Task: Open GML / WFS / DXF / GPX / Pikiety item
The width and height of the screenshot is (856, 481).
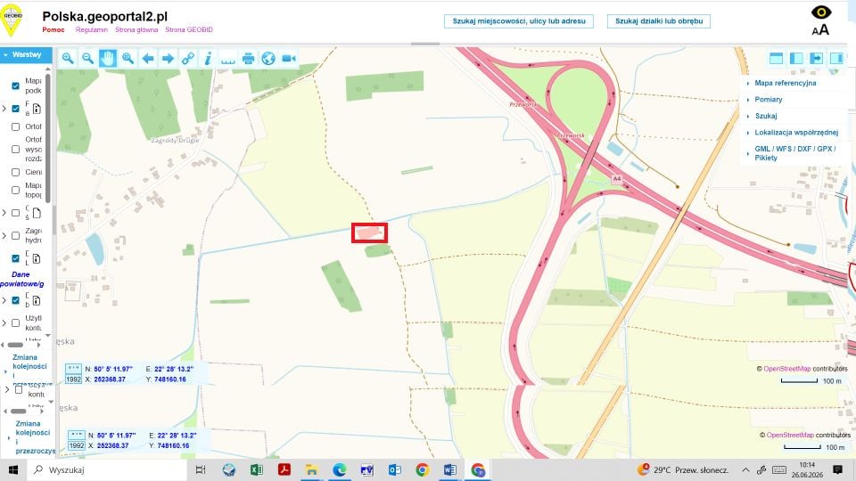Action: pos(794,153)
